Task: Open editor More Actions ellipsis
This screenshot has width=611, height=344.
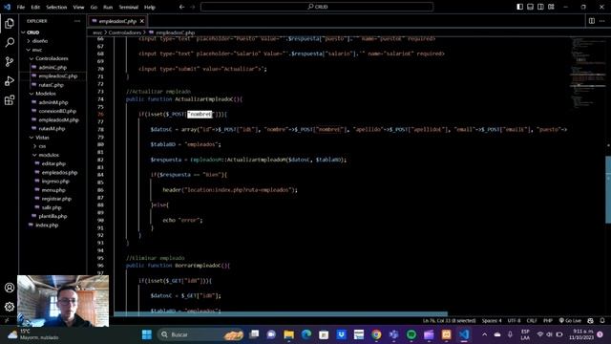Action: click(x=602, y=21)
